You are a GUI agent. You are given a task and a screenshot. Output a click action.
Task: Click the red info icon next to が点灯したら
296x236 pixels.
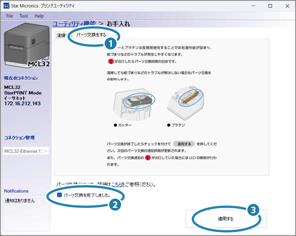pyautogui.click(x=111, y=61)
